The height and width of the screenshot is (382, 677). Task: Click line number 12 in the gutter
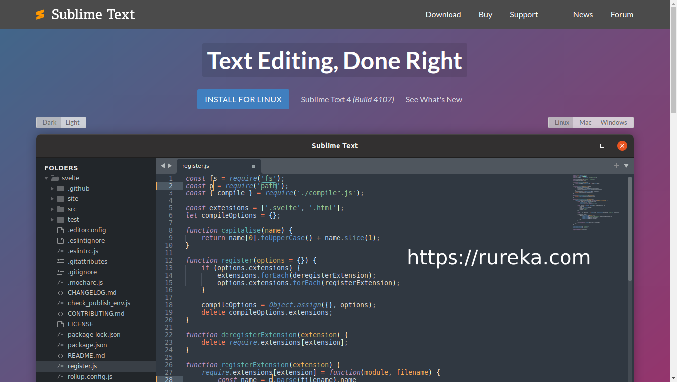click(169, 260)
